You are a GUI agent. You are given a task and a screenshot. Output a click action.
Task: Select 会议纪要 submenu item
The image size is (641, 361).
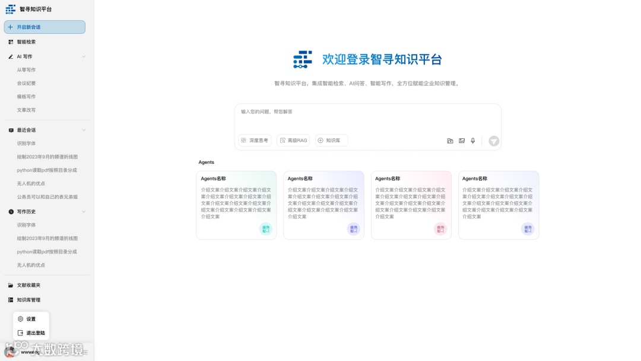pyautogui.click(x=26, y=83)
